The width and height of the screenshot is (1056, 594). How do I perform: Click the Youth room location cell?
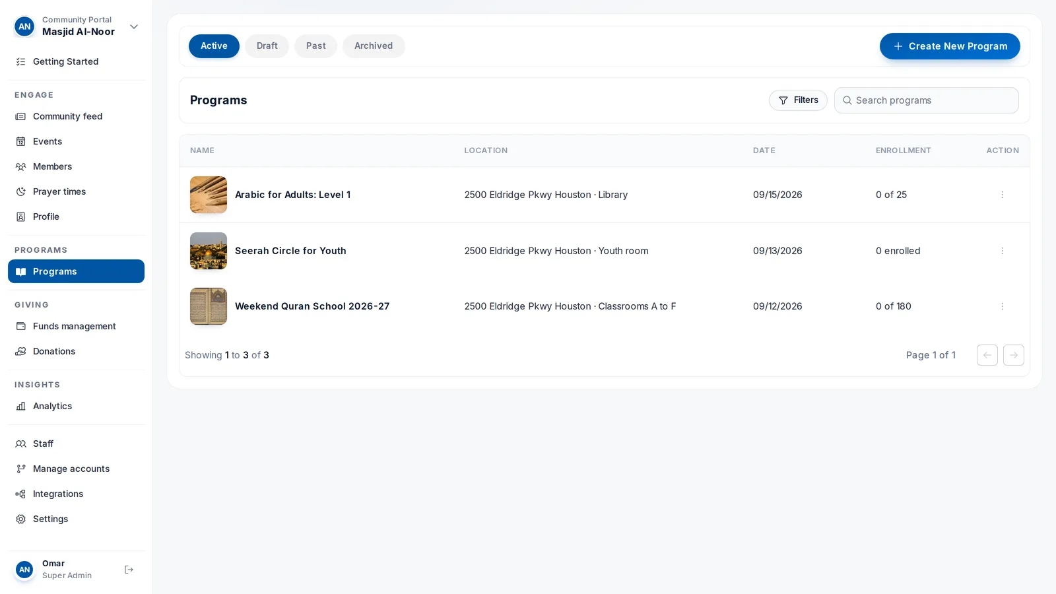click(x=556, y=251)
